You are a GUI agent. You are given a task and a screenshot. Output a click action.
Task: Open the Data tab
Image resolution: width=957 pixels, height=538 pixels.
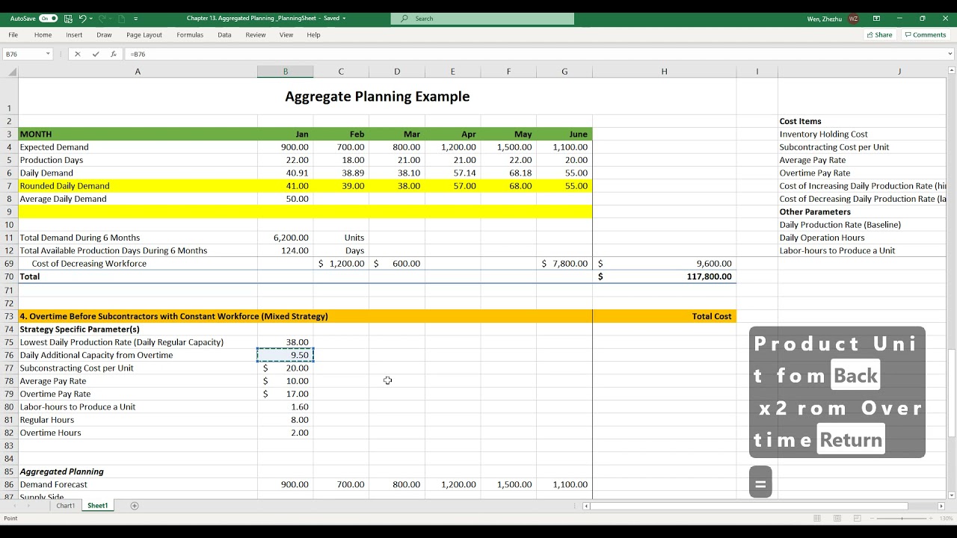(224, 34)
